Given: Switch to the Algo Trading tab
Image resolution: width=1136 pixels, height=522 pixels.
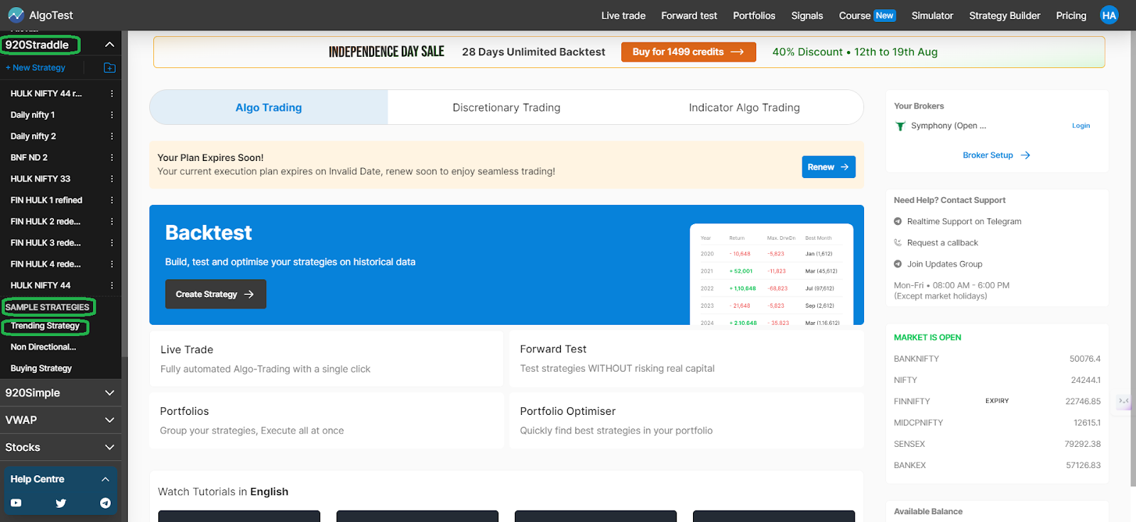Looking at the screenshot, I should (x=268, y=107).
